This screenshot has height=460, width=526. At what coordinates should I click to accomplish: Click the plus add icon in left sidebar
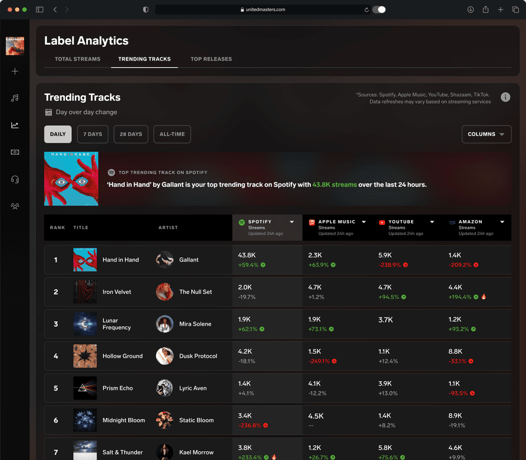coord(15,71)
